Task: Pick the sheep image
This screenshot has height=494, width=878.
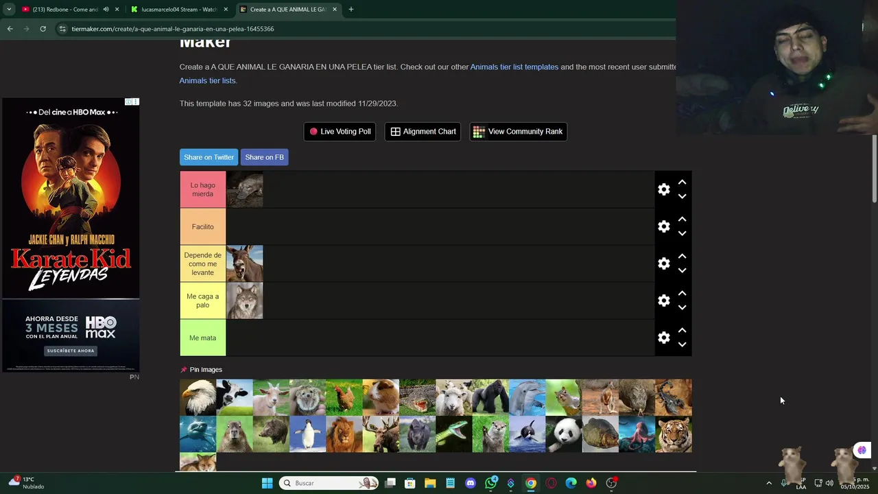Action: click(454, 397)
